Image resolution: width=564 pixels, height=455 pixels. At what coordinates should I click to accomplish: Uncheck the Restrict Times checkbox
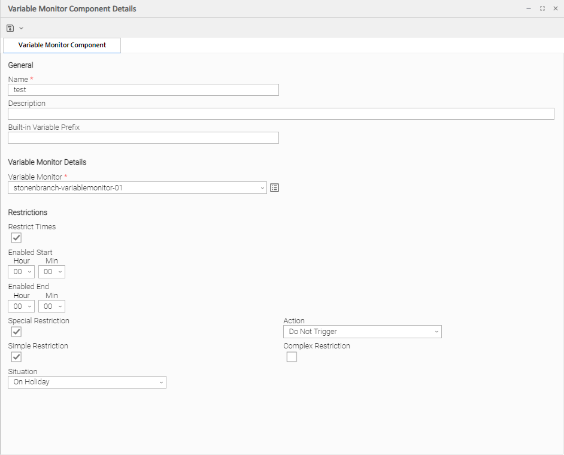pos(17,238)
